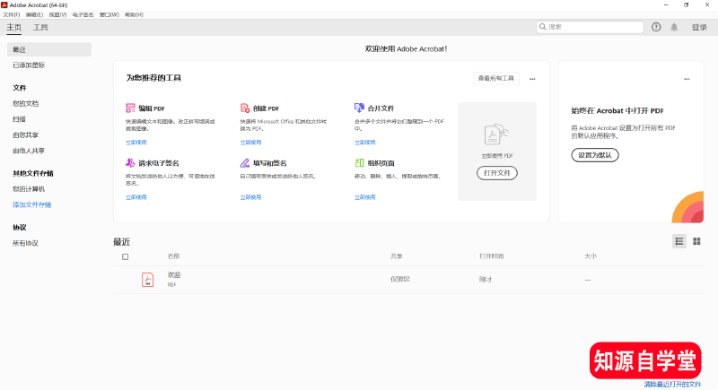Open the 文件(F) menu

tap(12, 14)
